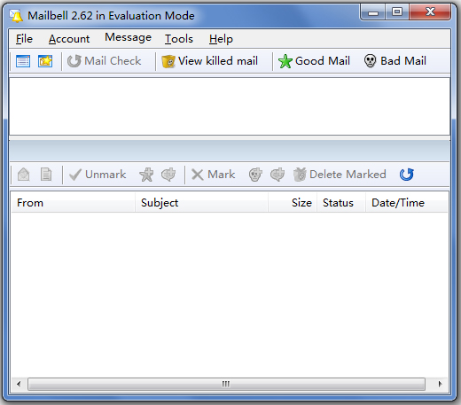
Task: Click the Delete Marked button
Action: tap(340, 175)
